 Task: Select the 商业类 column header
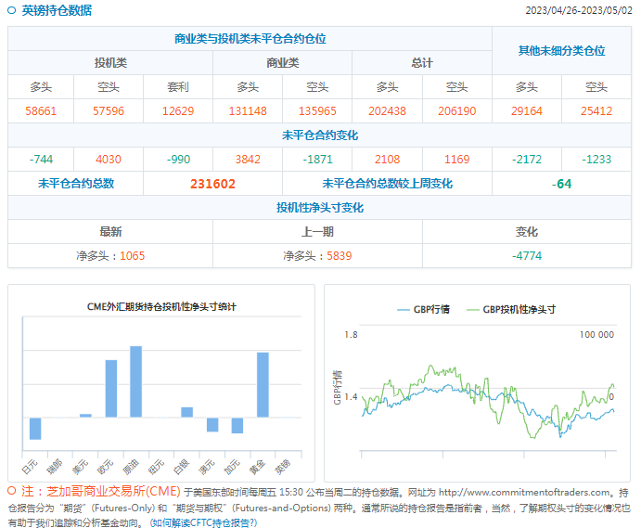pos(282,63)
